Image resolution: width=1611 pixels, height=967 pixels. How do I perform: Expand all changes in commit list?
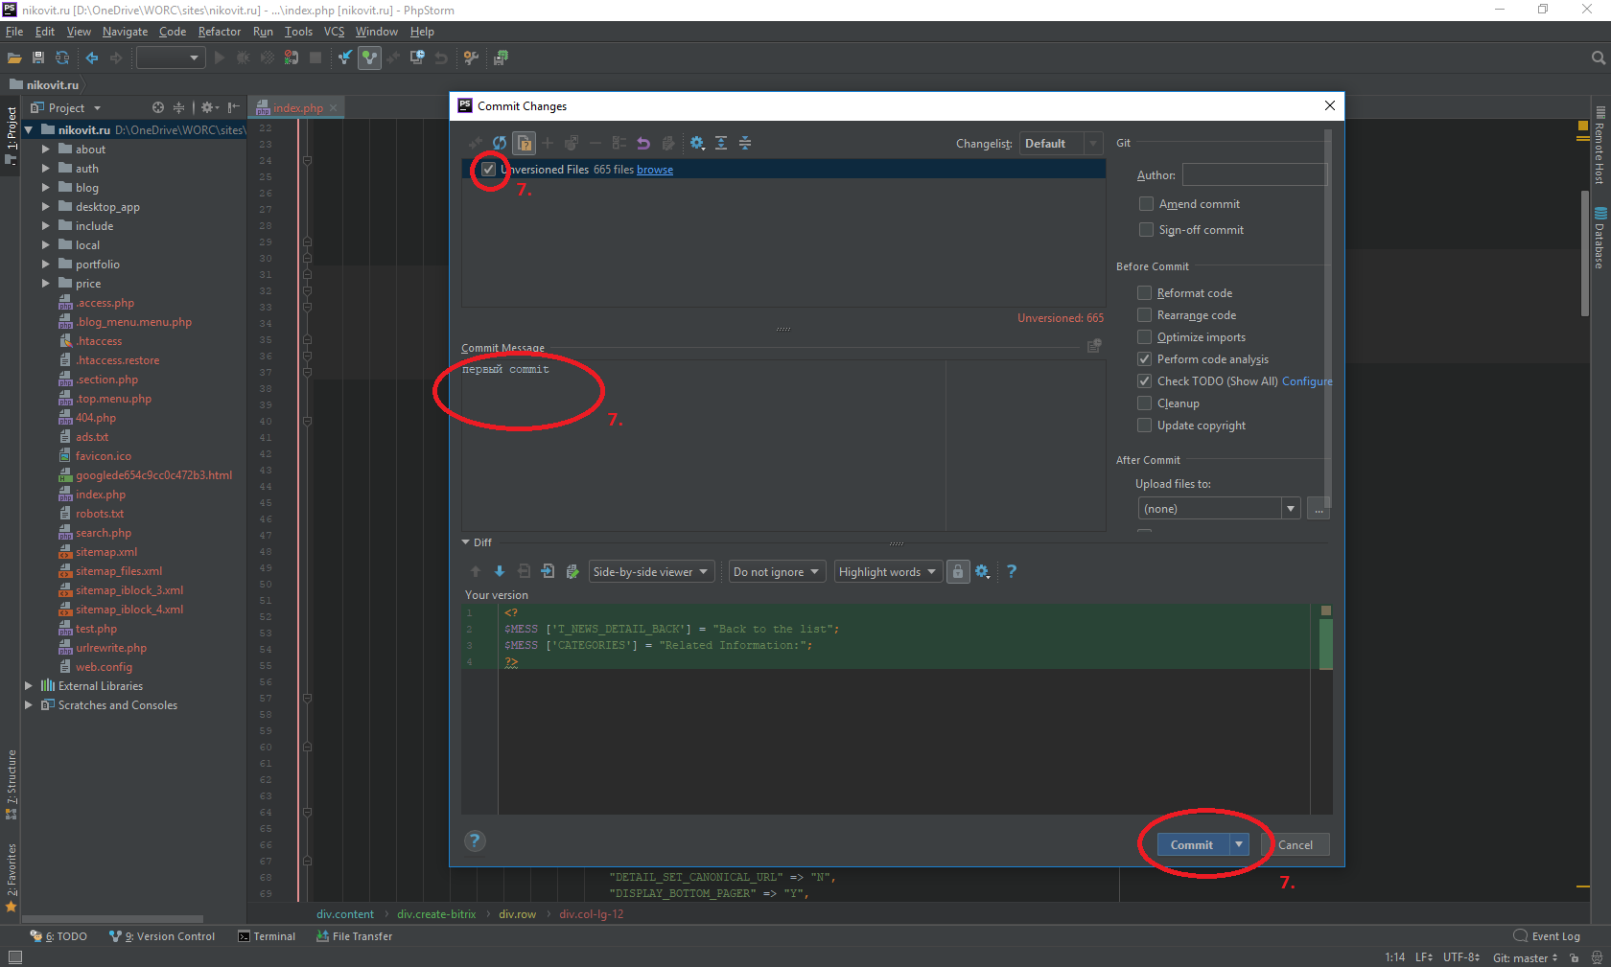pyautogui.click(x=721, y=143)
